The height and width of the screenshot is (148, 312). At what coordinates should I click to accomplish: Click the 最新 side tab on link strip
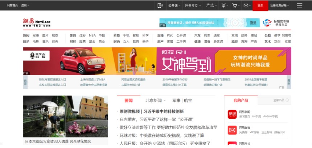click(289, 82)
